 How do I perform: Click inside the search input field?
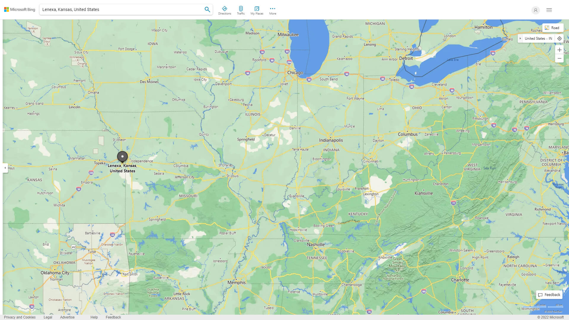tap(119, 9)
